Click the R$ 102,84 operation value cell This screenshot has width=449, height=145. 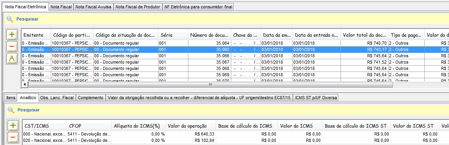click(x=191, y=140)
